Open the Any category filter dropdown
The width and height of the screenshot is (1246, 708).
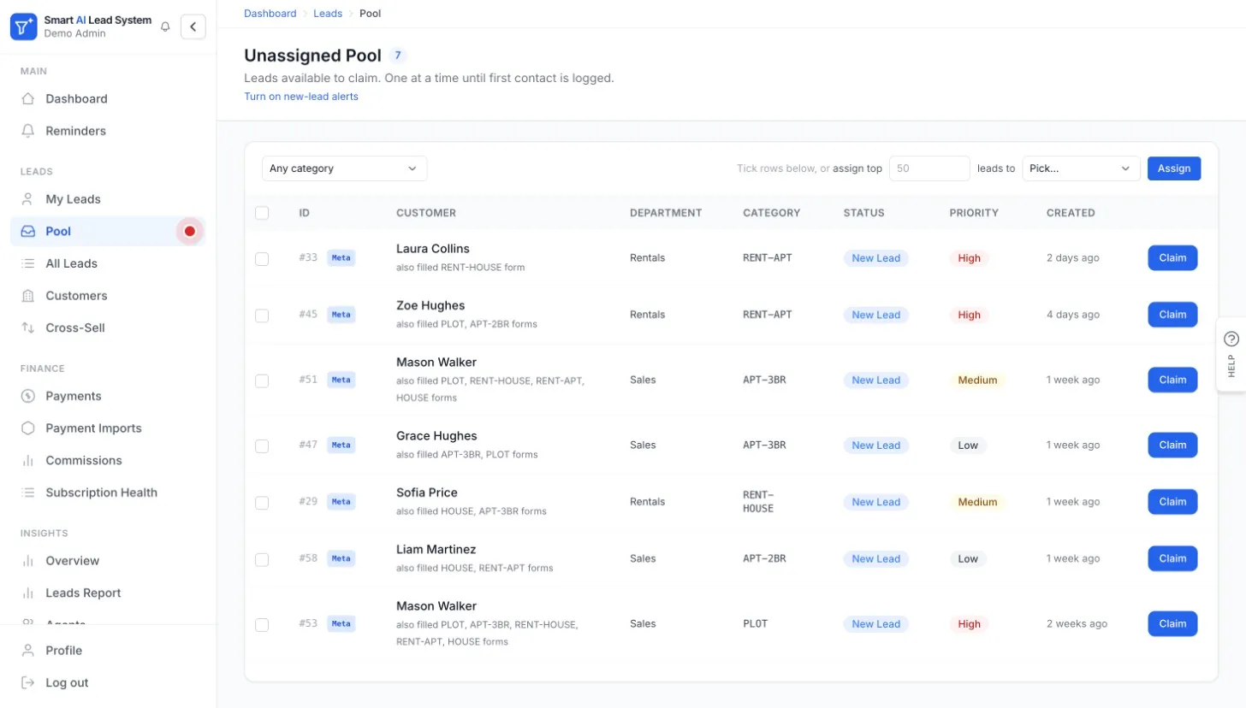tap(344, 168)
